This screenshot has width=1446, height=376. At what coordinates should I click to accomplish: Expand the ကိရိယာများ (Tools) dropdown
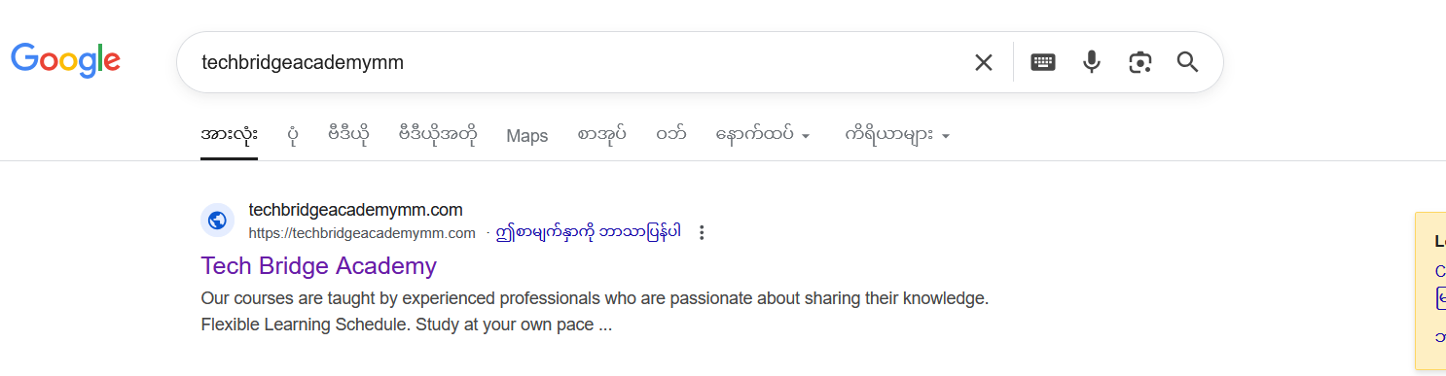[897, 135]
